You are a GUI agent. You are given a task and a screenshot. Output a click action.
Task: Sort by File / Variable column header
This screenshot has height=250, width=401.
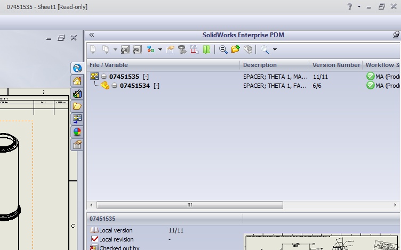(163, 65)
